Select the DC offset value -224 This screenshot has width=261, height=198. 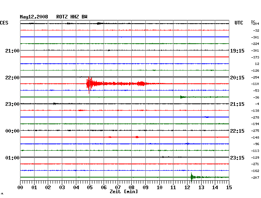click(255, 44)
